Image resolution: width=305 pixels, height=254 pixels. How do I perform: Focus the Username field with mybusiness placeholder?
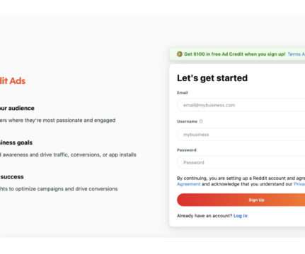point(241,135)
